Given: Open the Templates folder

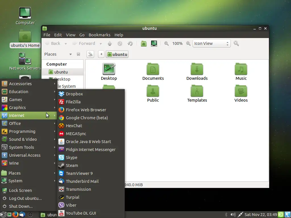Looking at the screenshot, I should point(197,93).
